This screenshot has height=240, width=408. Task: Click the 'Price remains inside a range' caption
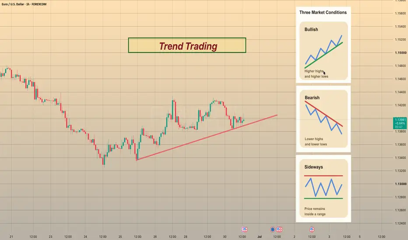point(315,212)
